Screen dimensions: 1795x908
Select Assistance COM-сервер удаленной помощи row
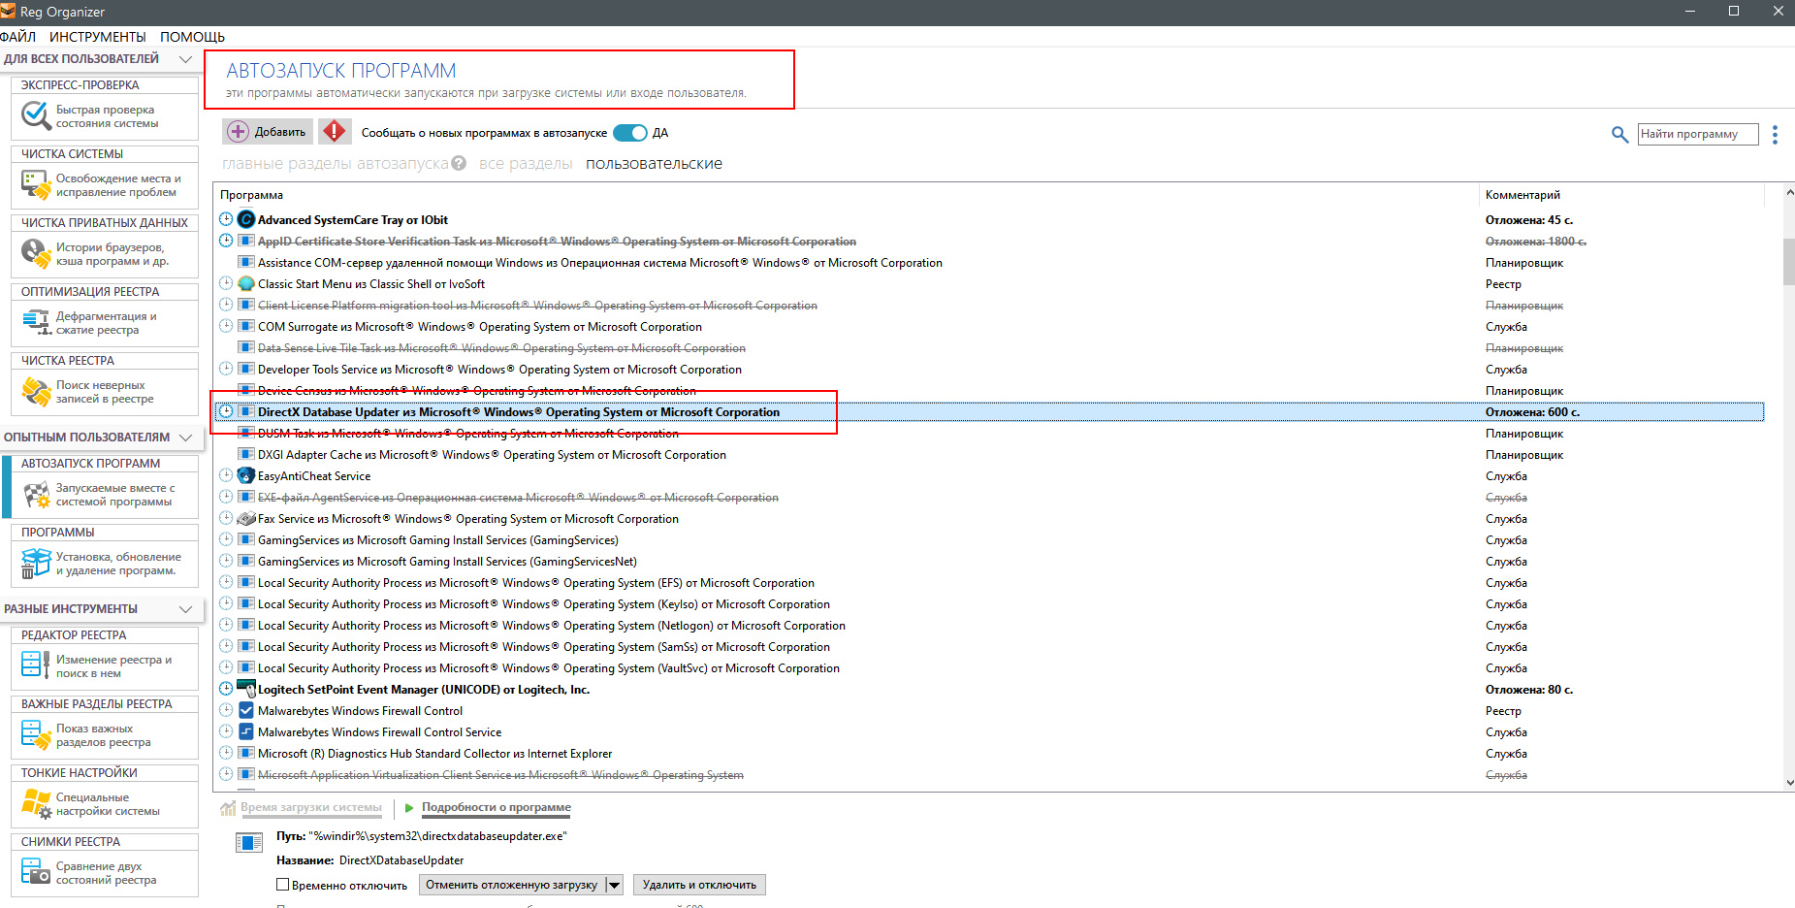[989, 263]
